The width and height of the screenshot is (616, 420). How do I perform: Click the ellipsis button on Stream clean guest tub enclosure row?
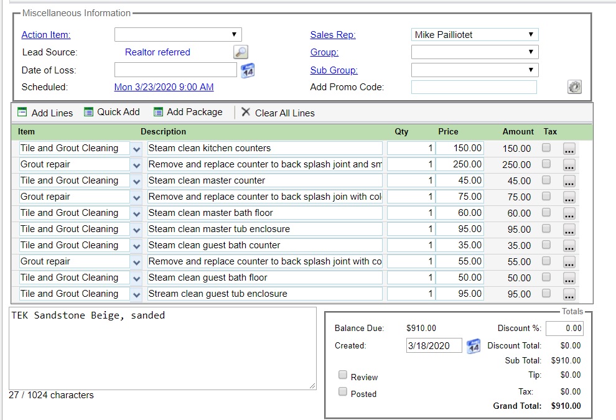(569, 294)
